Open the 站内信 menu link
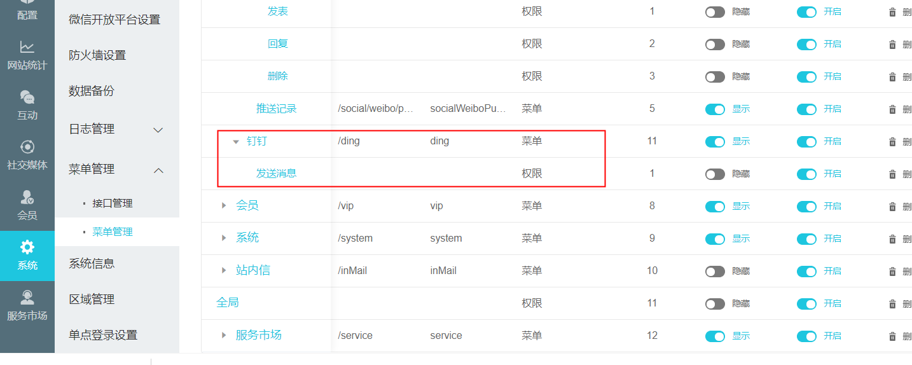 click(x=253, y=270)
